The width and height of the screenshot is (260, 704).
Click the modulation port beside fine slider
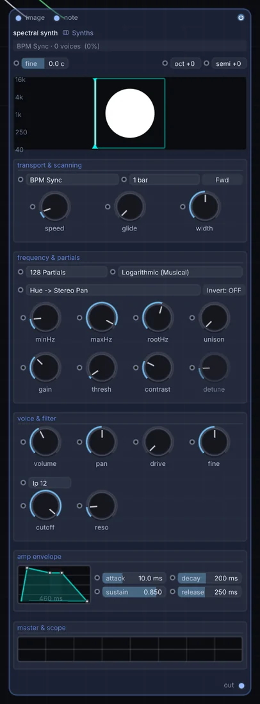coord(17,63)
